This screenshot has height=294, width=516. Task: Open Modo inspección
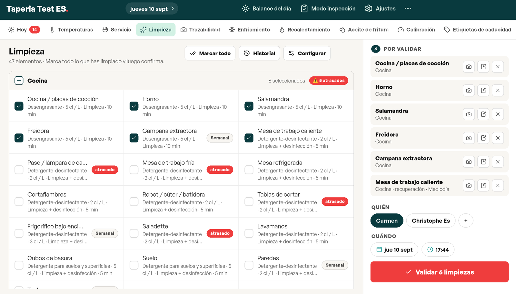tap(328, 9)
